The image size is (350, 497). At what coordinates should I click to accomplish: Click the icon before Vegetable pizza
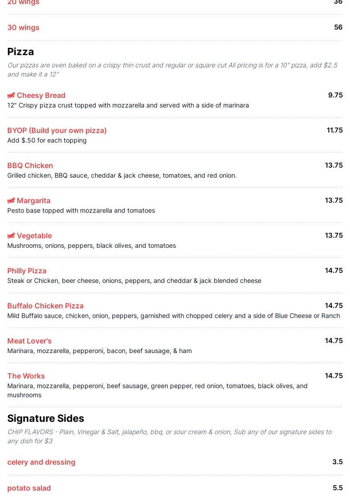pos(11,236)
